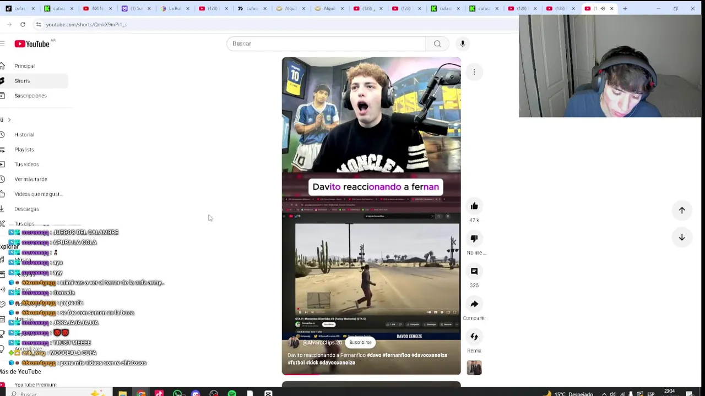This screenshot has height=396, width=705.
Task: Open File Explorer from the taskbar
Action: (123, 393)
